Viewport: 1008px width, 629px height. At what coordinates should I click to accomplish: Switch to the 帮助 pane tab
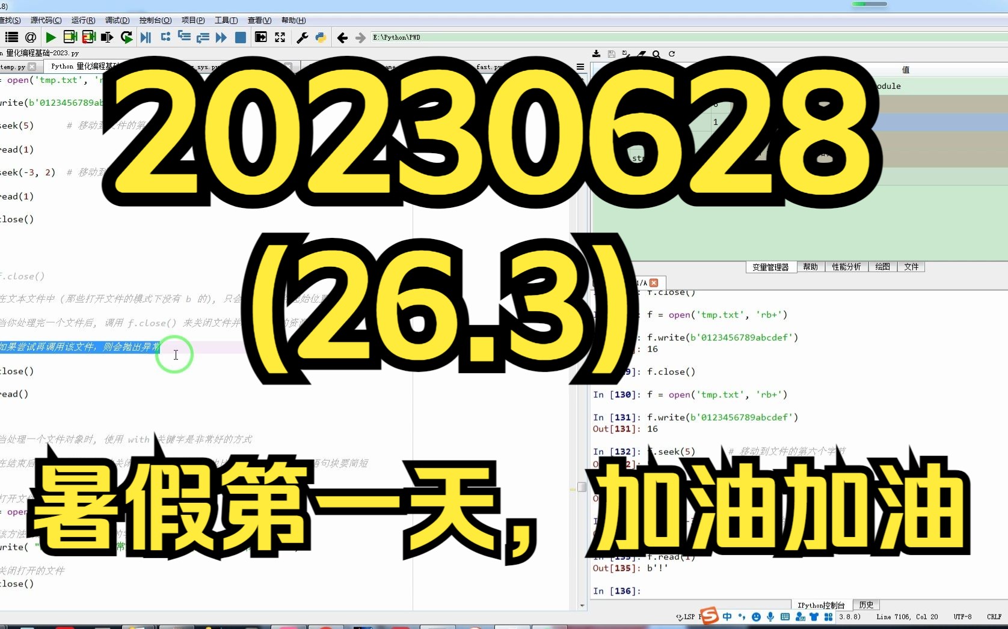[x=810, y=267]
